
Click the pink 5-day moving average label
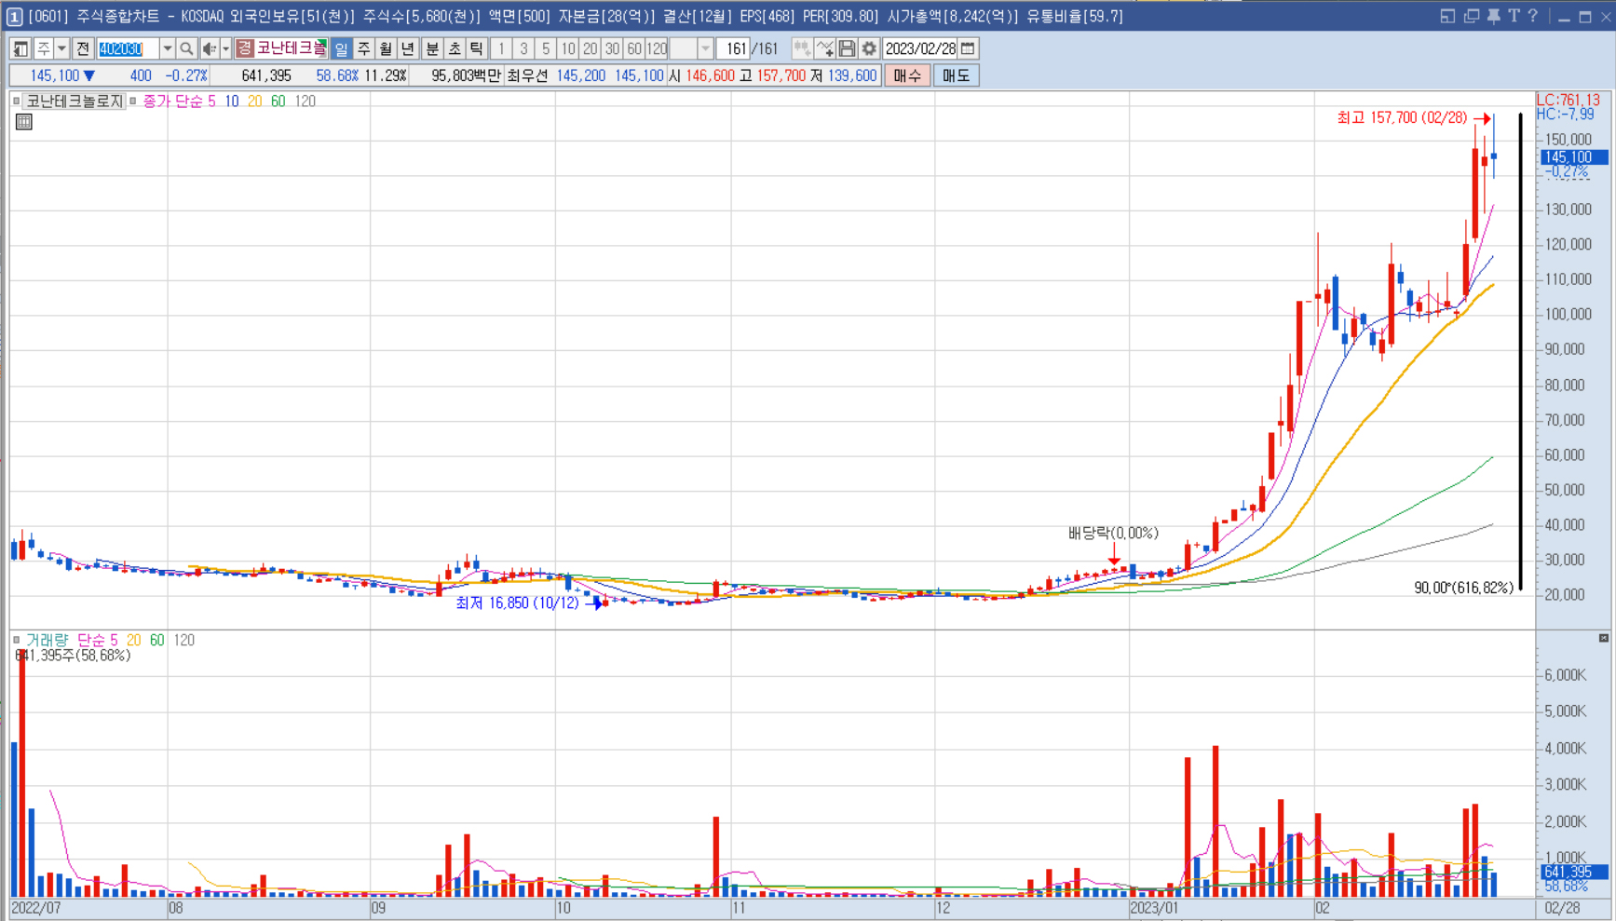[211, 101]
